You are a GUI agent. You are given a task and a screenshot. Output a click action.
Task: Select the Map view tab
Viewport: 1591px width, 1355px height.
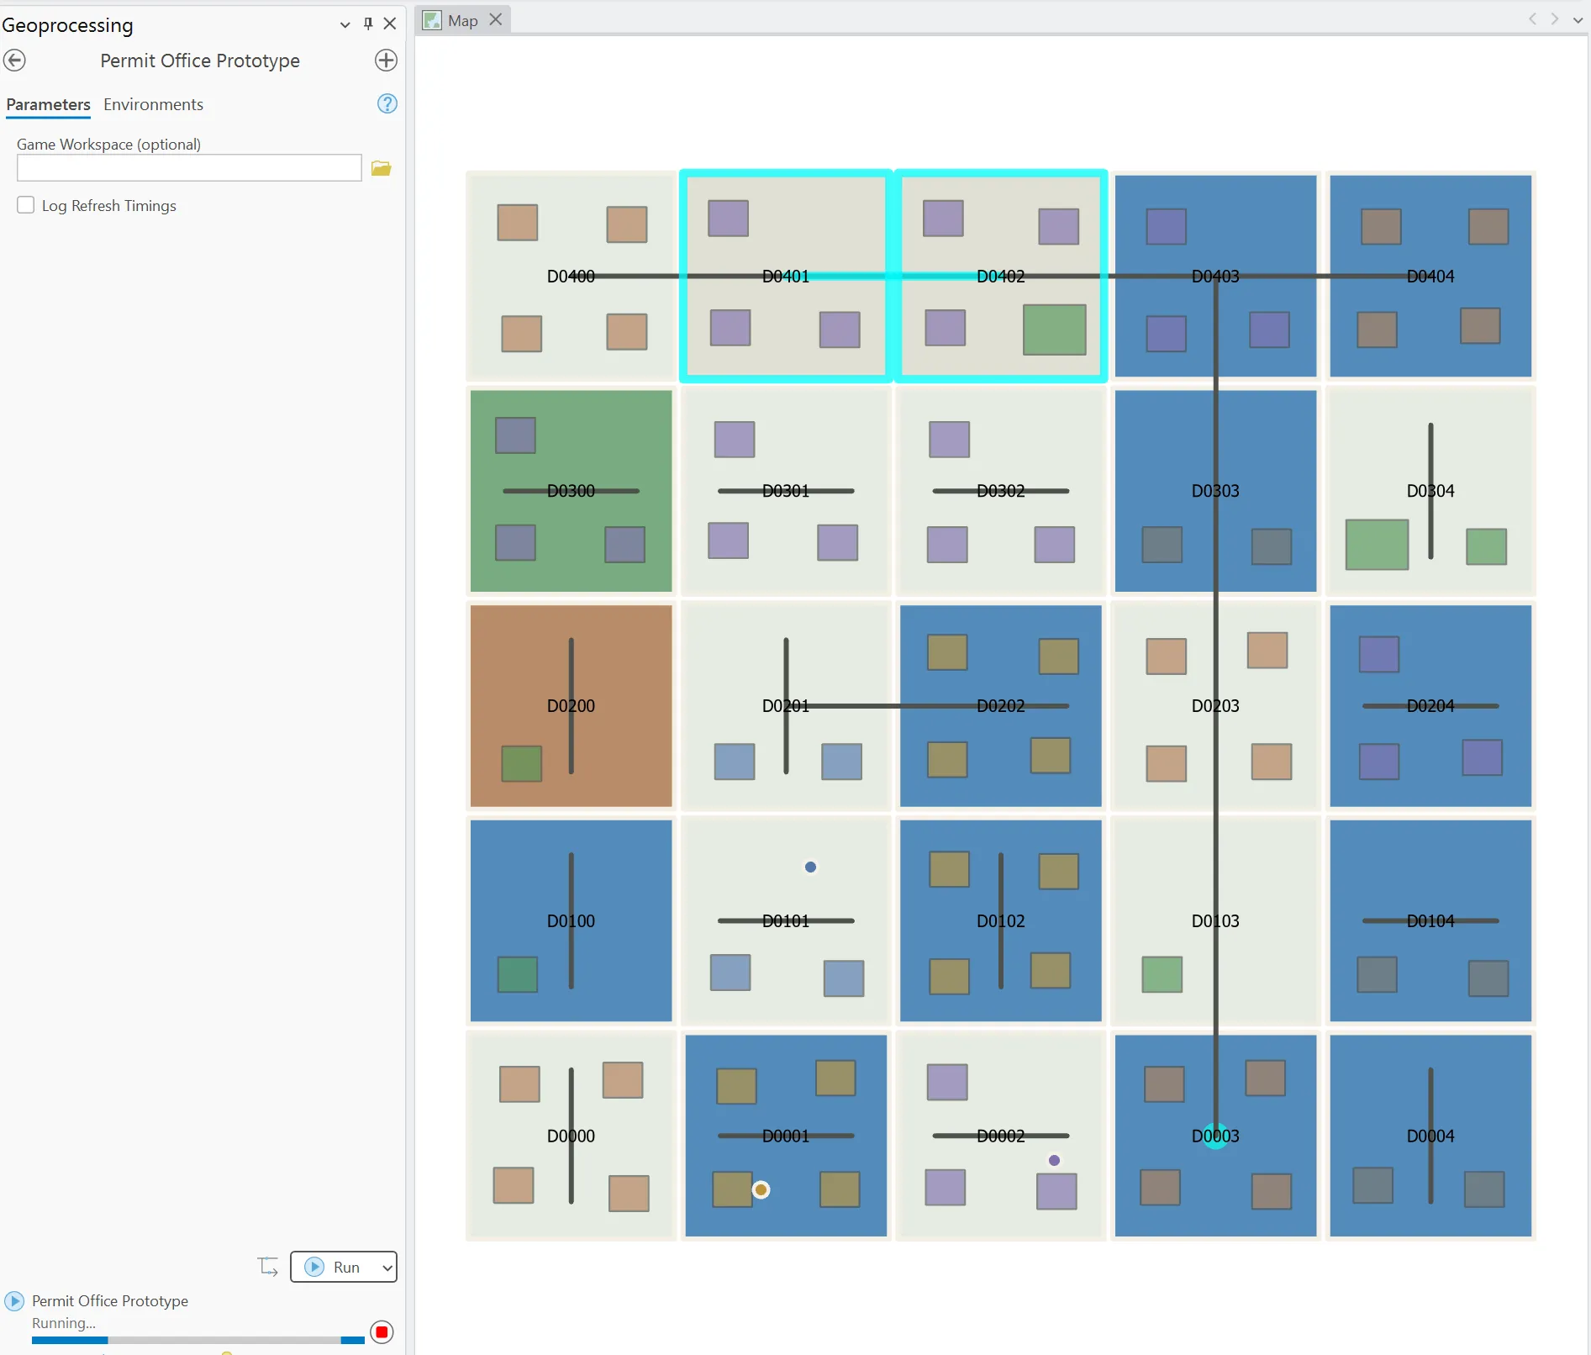(464, 20)
